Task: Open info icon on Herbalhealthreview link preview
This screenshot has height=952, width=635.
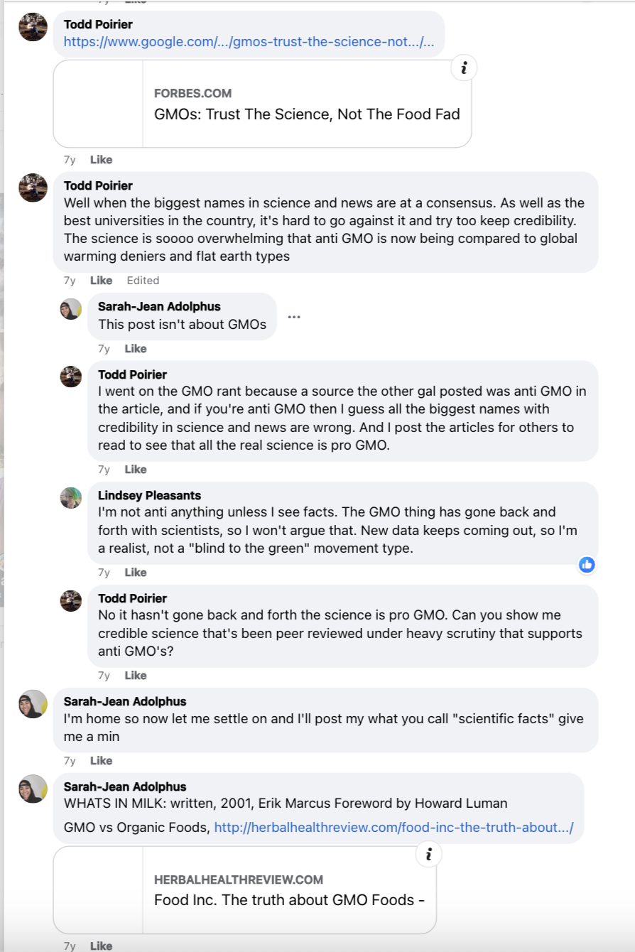Action: (x=428, y=855)
